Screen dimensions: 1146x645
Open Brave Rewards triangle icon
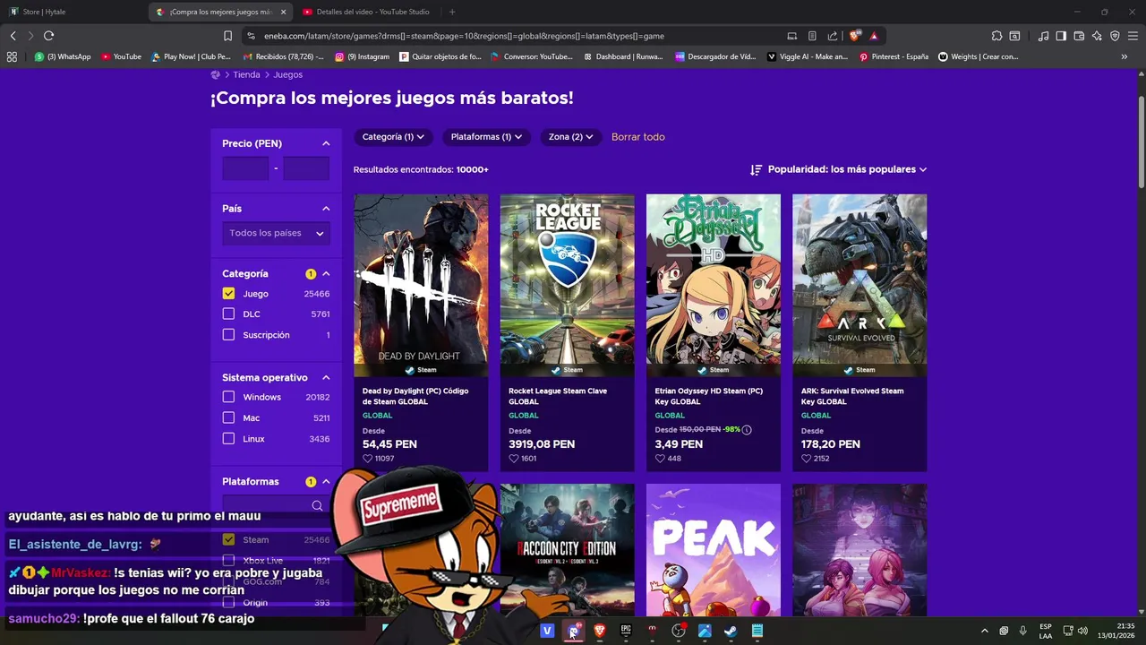pyautogui.click(x=874, y=36)
